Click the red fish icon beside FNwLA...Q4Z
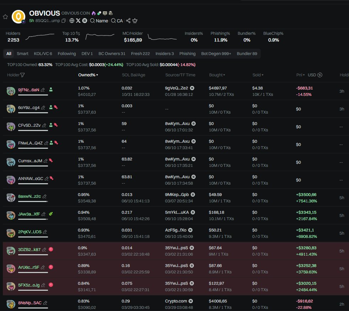 [x=56, y=143]
